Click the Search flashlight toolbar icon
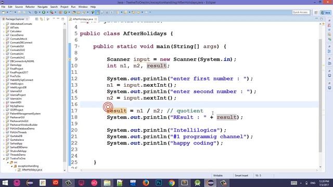The image size is (333, 187). [x=84, y=12]
